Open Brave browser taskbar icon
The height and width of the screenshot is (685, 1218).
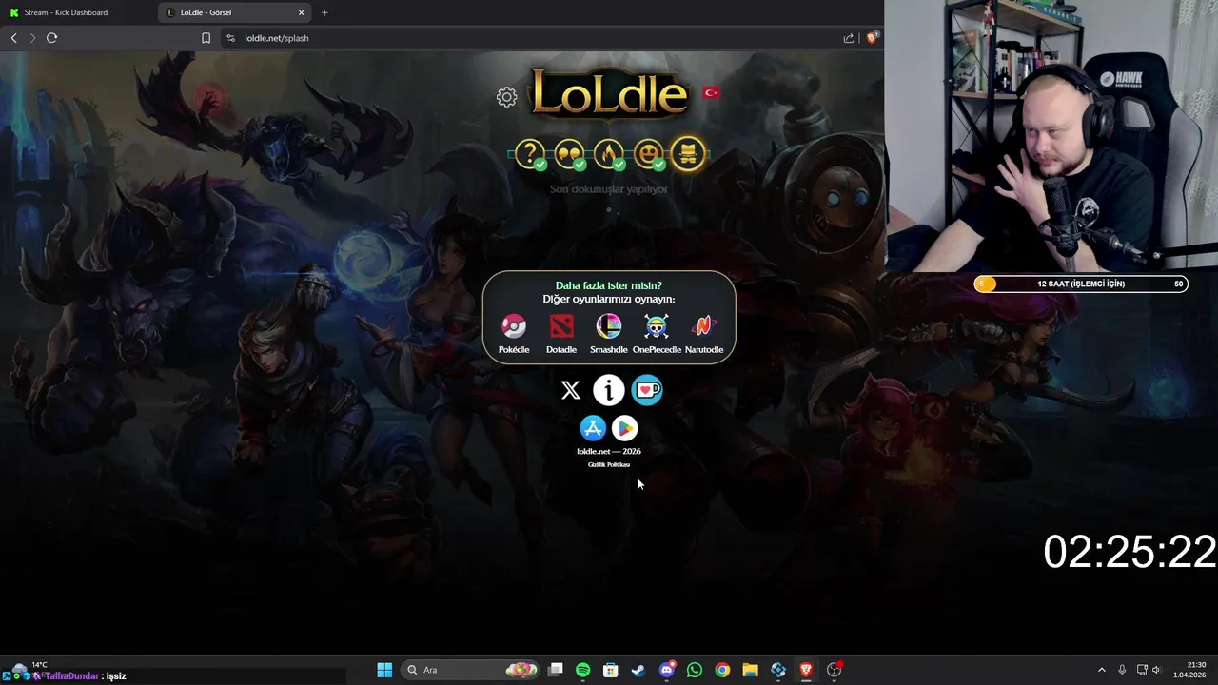(x=806, y=670)
